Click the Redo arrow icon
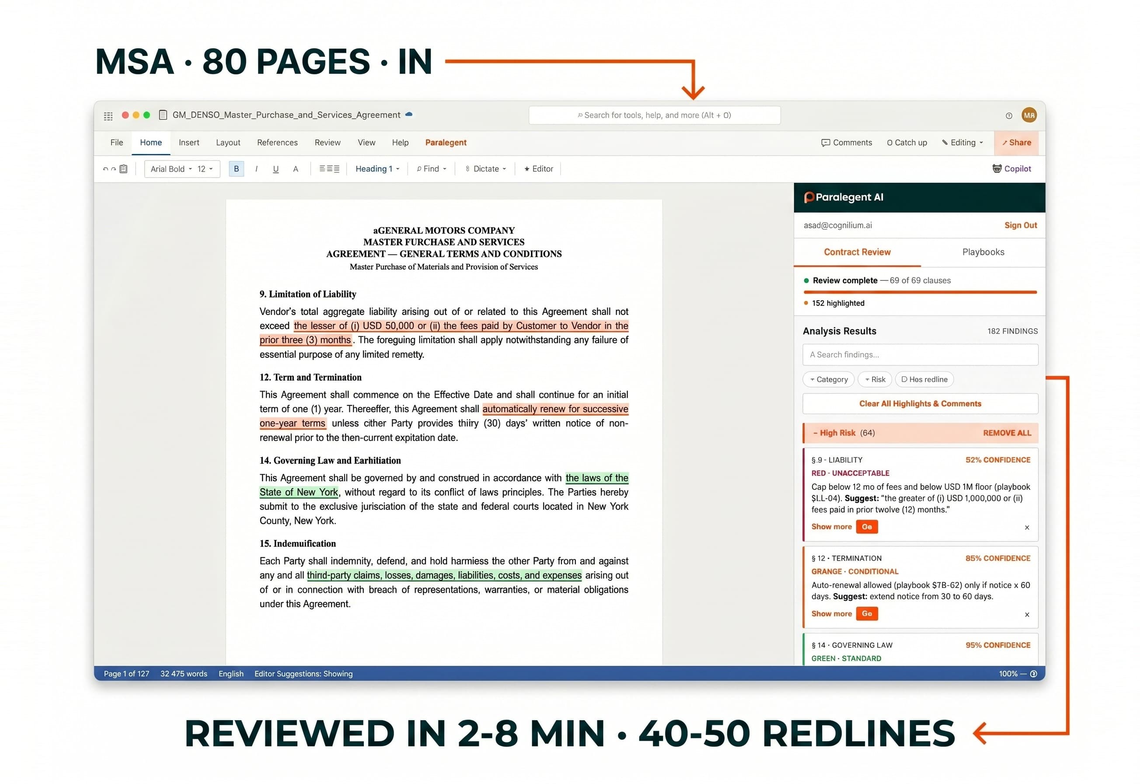This screenshot has height=784, width=1140. [113, 169]
